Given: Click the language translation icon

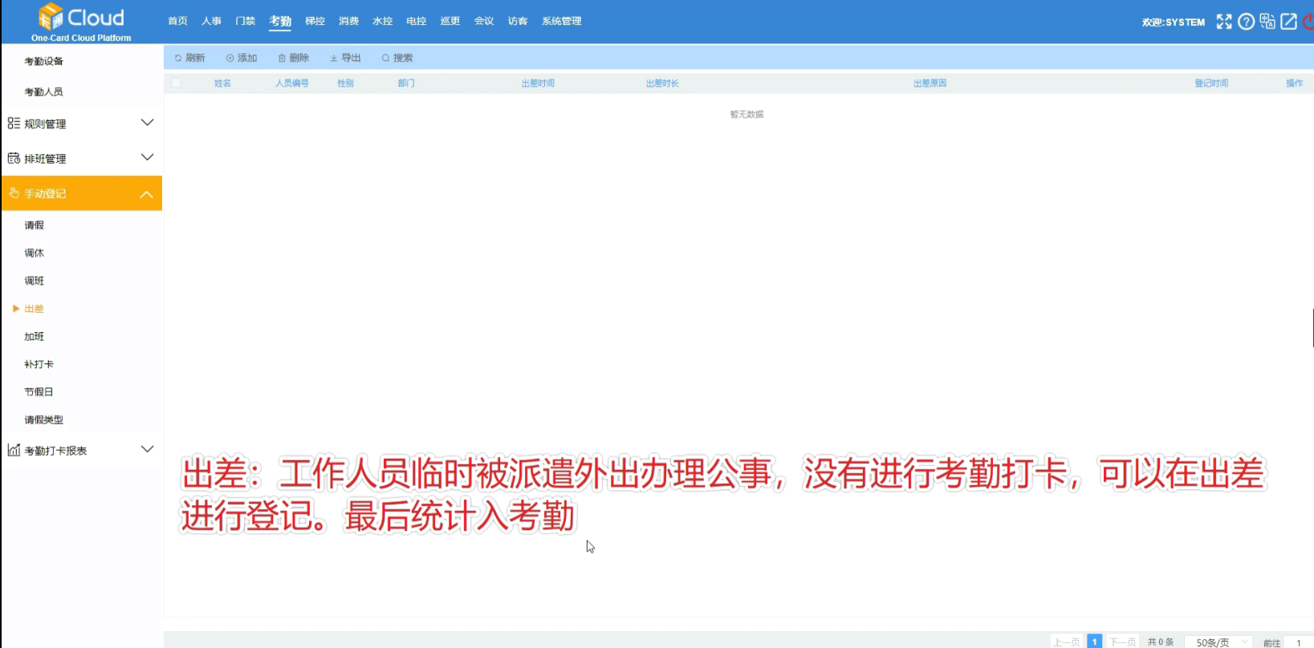Looking at the screenshot, I should coord(1267,22).
